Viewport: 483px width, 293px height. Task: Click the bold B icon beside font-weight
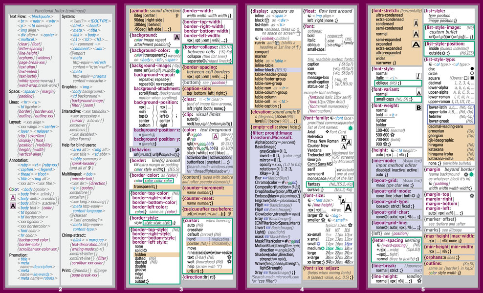coord(418,108)
